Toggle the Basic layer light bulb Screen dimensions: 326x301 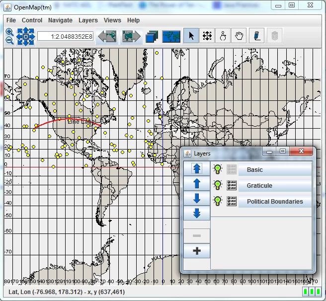point(218,169)
